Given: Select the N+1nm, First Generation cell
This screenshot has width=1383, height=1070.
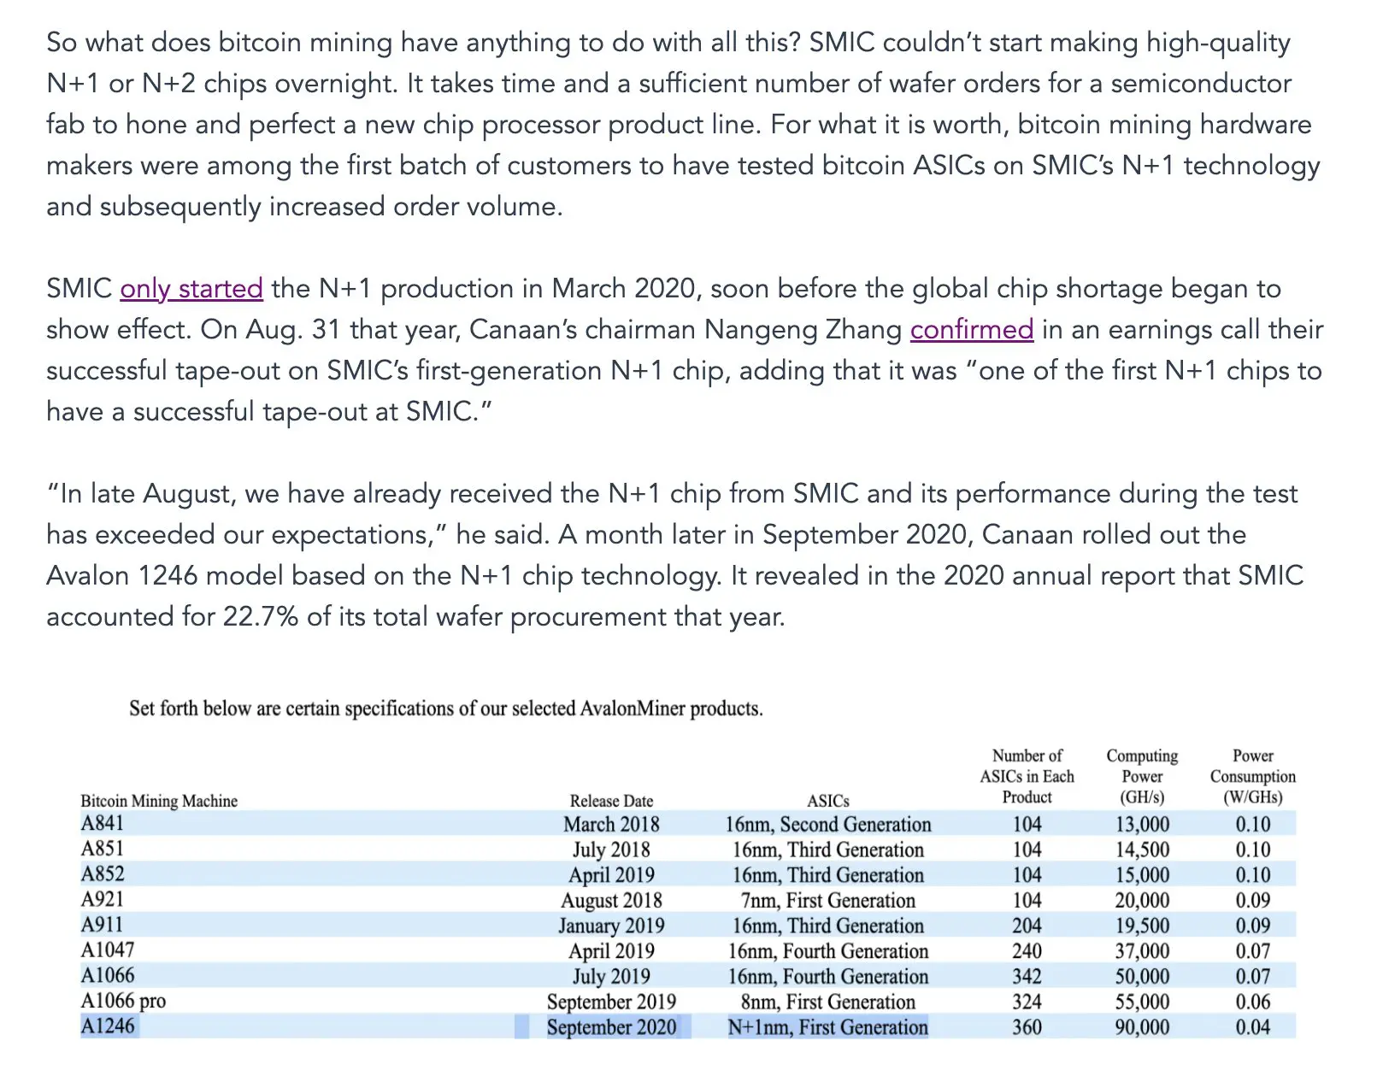Looking at the screenshot, I should (827, 1027).
